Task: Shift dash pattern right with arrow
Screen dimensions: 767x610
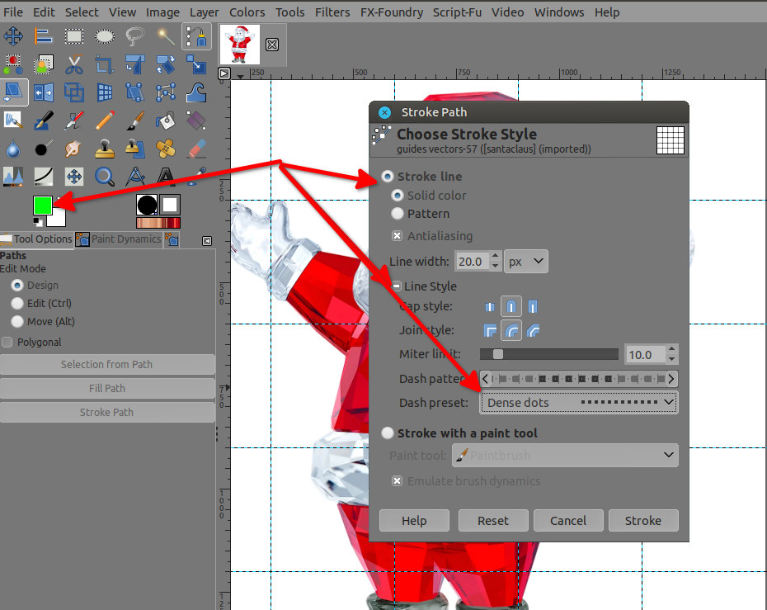Action: coord(671,378)
